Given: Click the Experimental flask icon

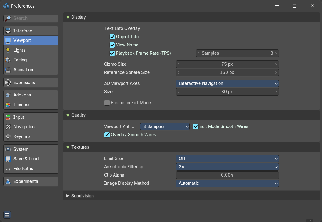Looking at the screenshot, I should tap(8, 181).
